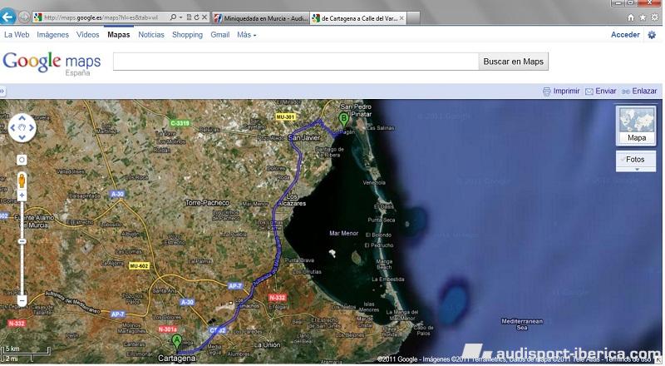The width and height of the screenshot is (665, 366).
Task: Zoom out with the minus button
Action: (22, 299)
